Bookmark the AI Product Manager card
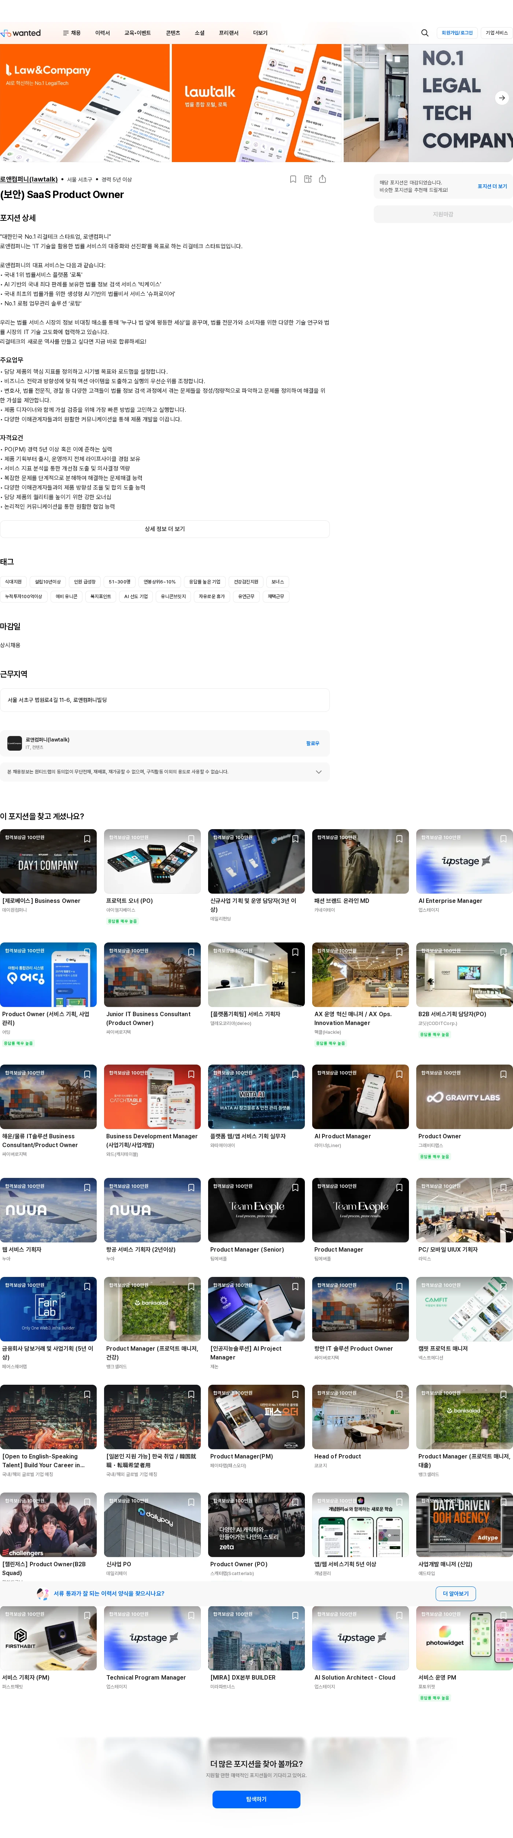The image size is (513, 1838). point(399,1074)
